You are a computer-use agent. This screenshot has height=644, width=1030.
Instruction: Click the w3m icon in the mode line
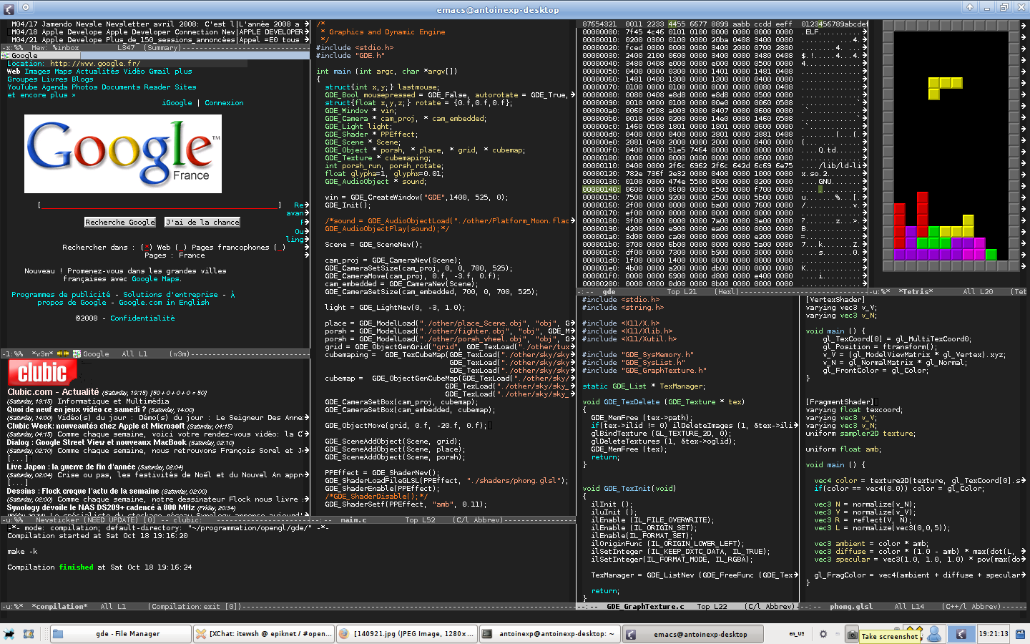77,354
